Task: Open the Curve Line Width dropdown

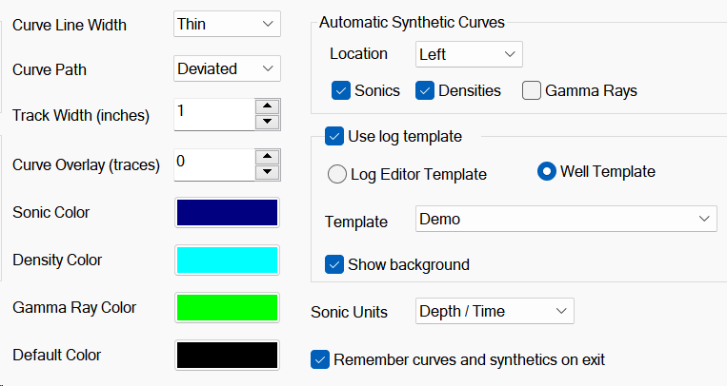Action: coord(227,25)
